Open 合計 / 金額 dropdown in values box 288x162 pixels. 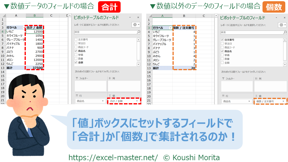coord(137,101)
